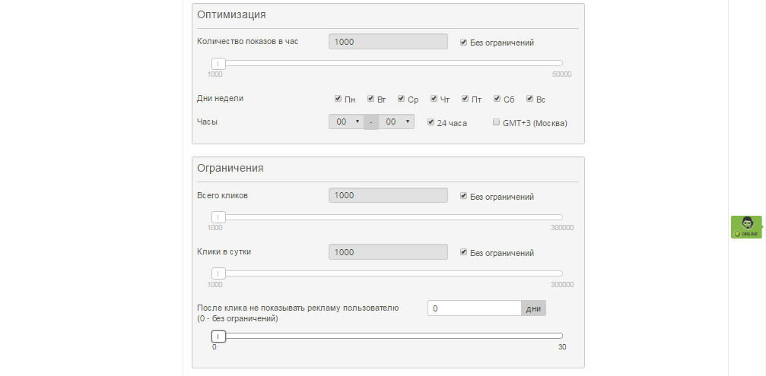The width and height of the screenshot is (766, 376).
Task: Toggle the 24 часа checkbox
Action: (x=431, y=122)
